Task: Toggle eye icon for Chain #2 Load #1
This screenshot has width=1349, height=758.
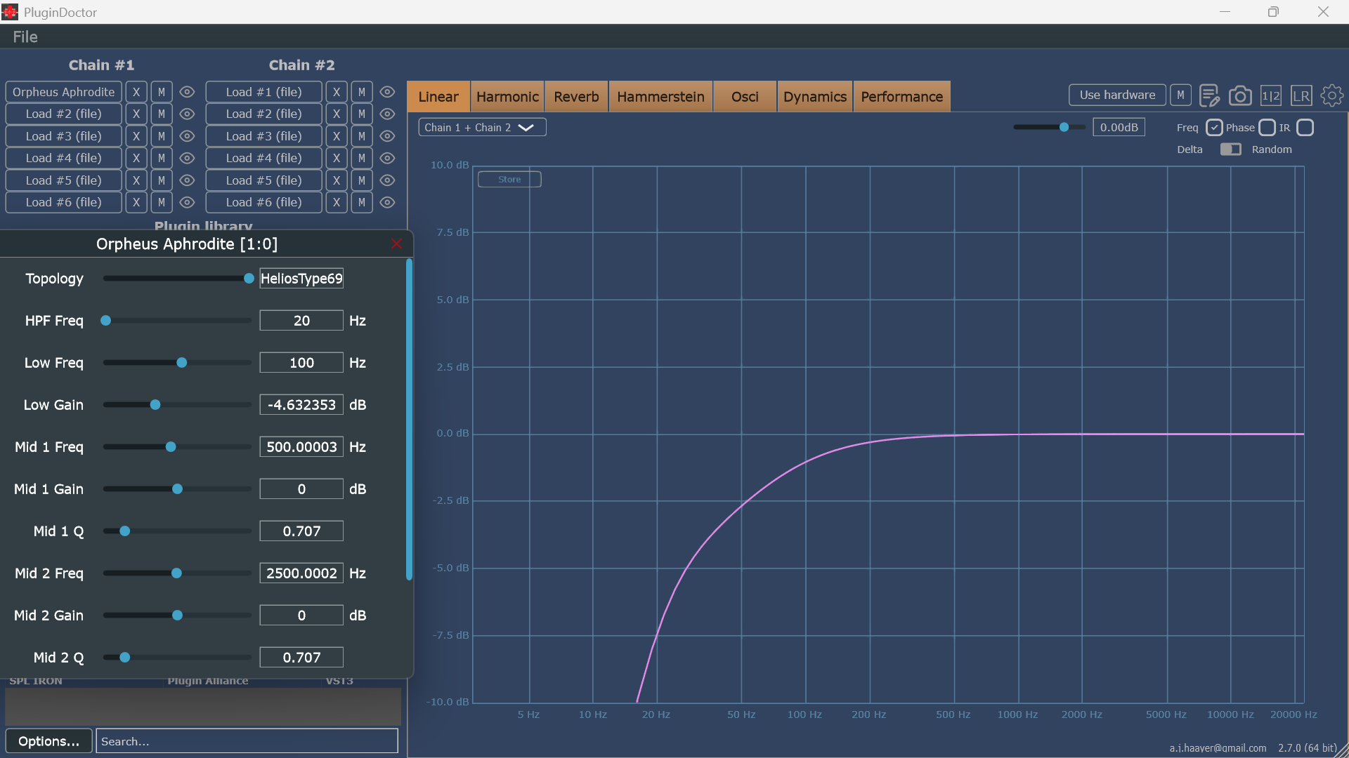Action: coord(387,92)
